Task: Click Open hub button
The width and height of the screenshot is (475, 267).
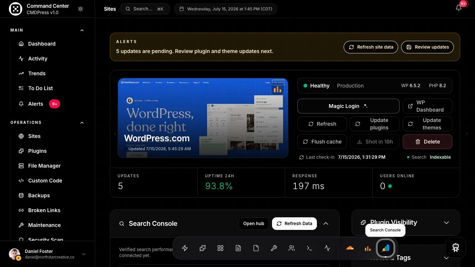Action: click(254, 224)
